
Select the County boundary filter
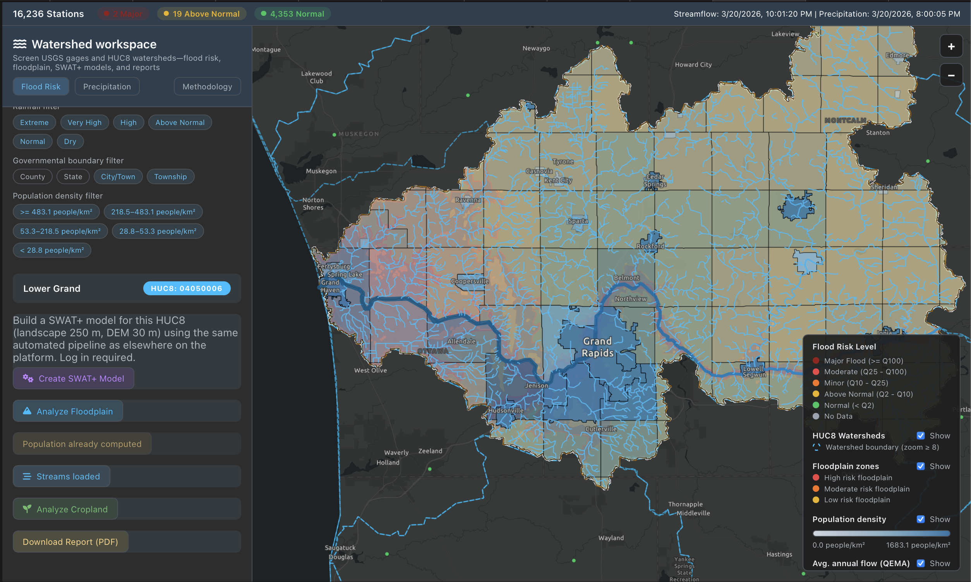[33, 176]
